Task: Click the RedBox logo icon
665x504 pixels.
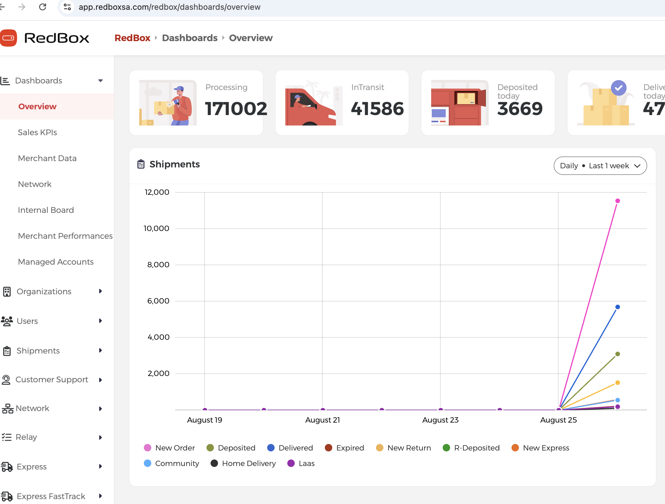Action: pos(8,38)
